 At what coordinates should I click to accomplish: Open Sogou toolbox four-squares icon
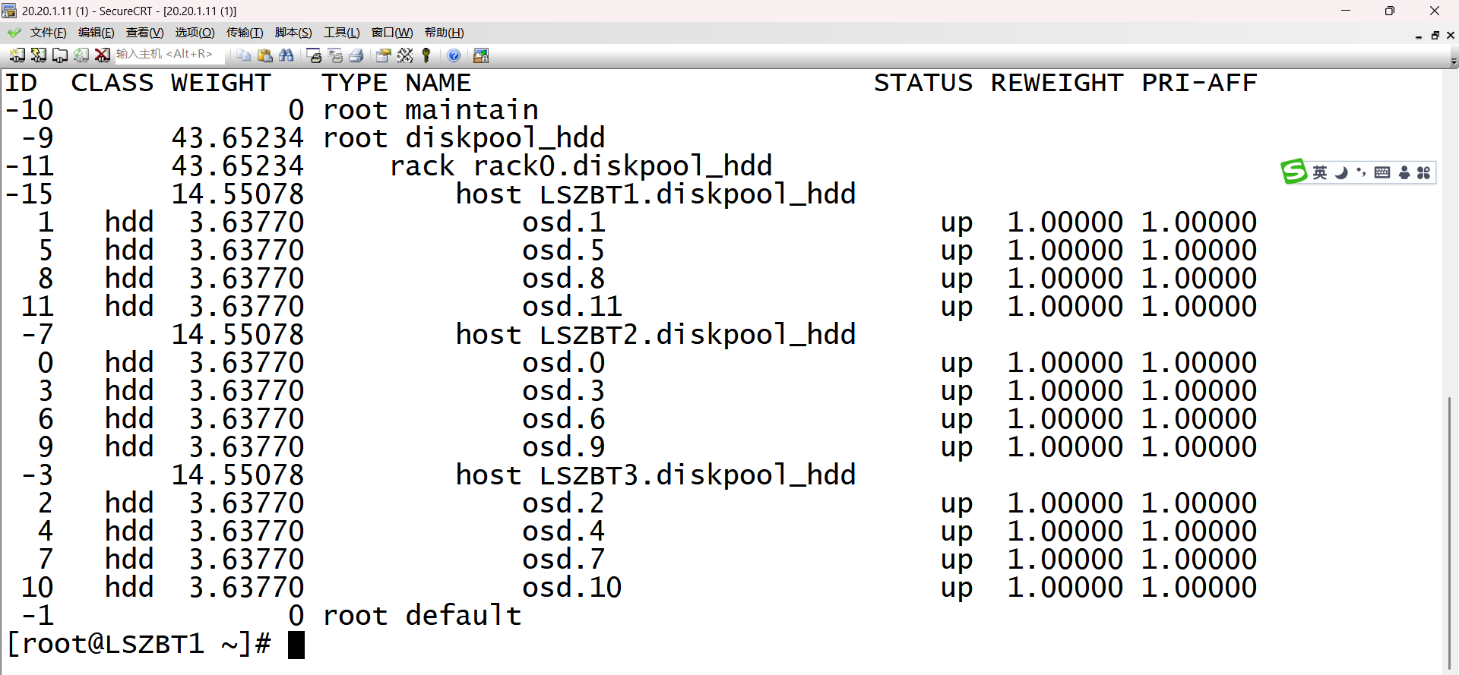point(1424,173)
